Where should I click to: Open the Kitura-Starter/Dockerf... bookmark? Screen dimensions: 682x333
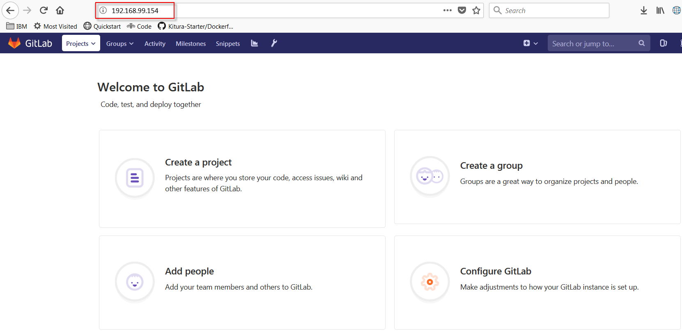pyautogui.click(x=195, y=26)
